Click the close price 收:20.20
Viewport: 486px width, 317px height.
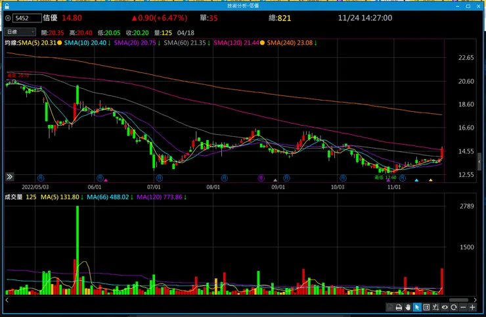click(x=137, y=33)
